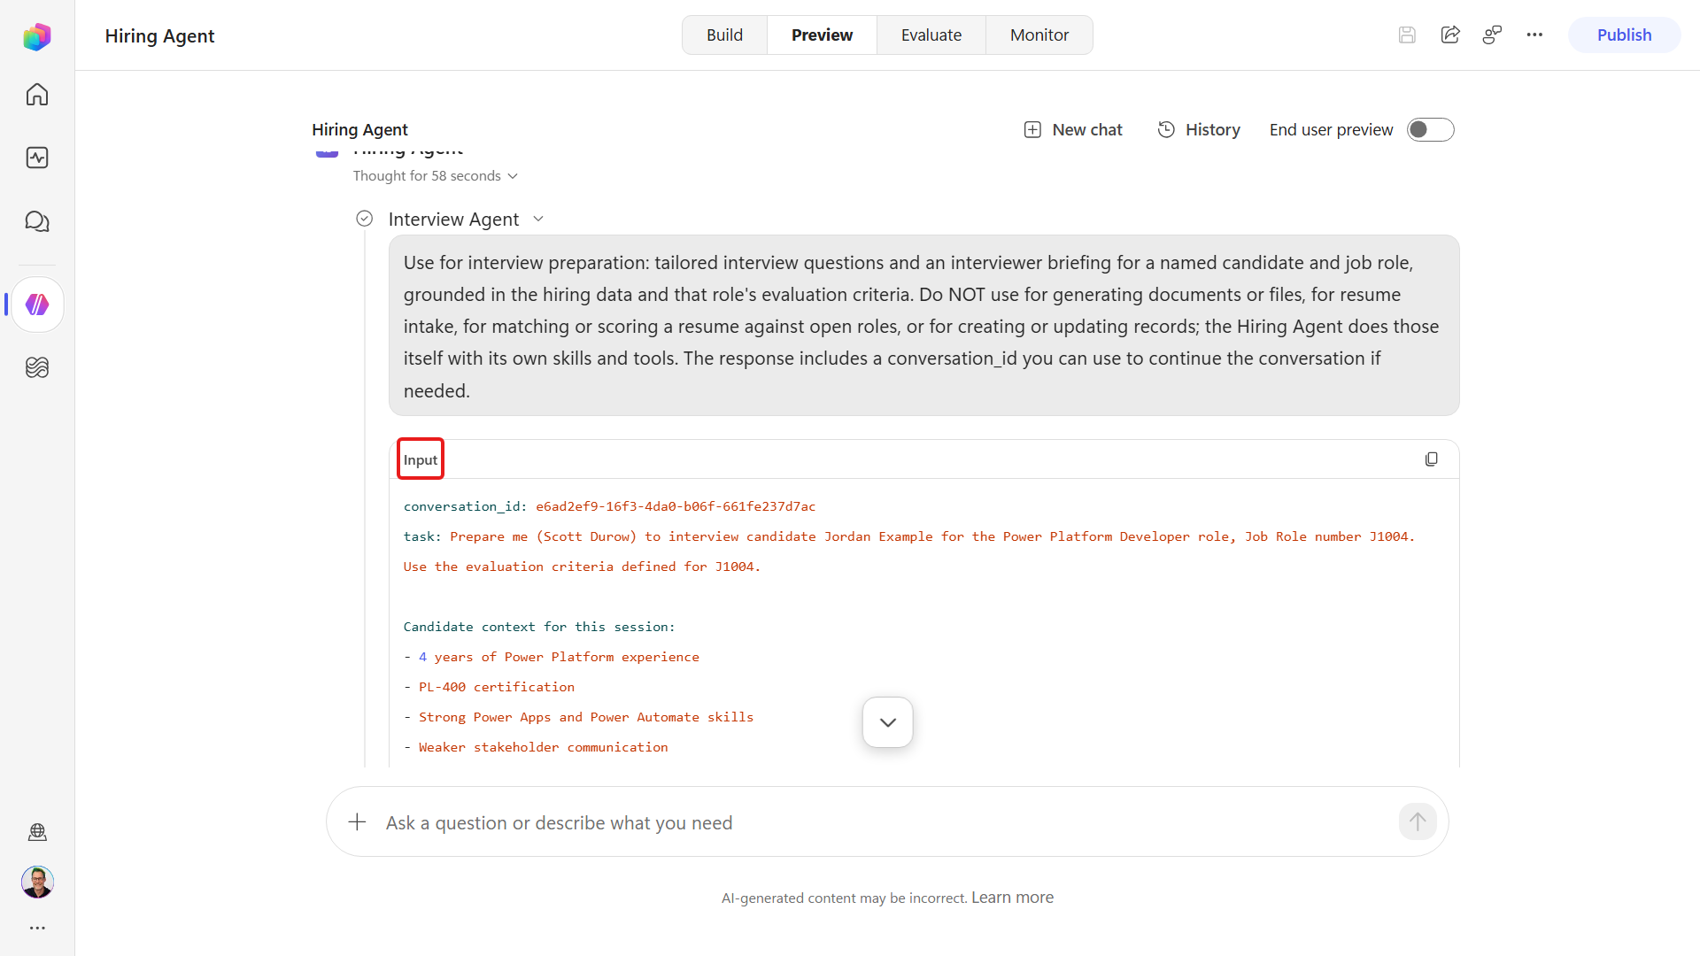Click the PL-400 certification line
Viewport: 1700px width, 956px height.
click(x=489, y=687)
